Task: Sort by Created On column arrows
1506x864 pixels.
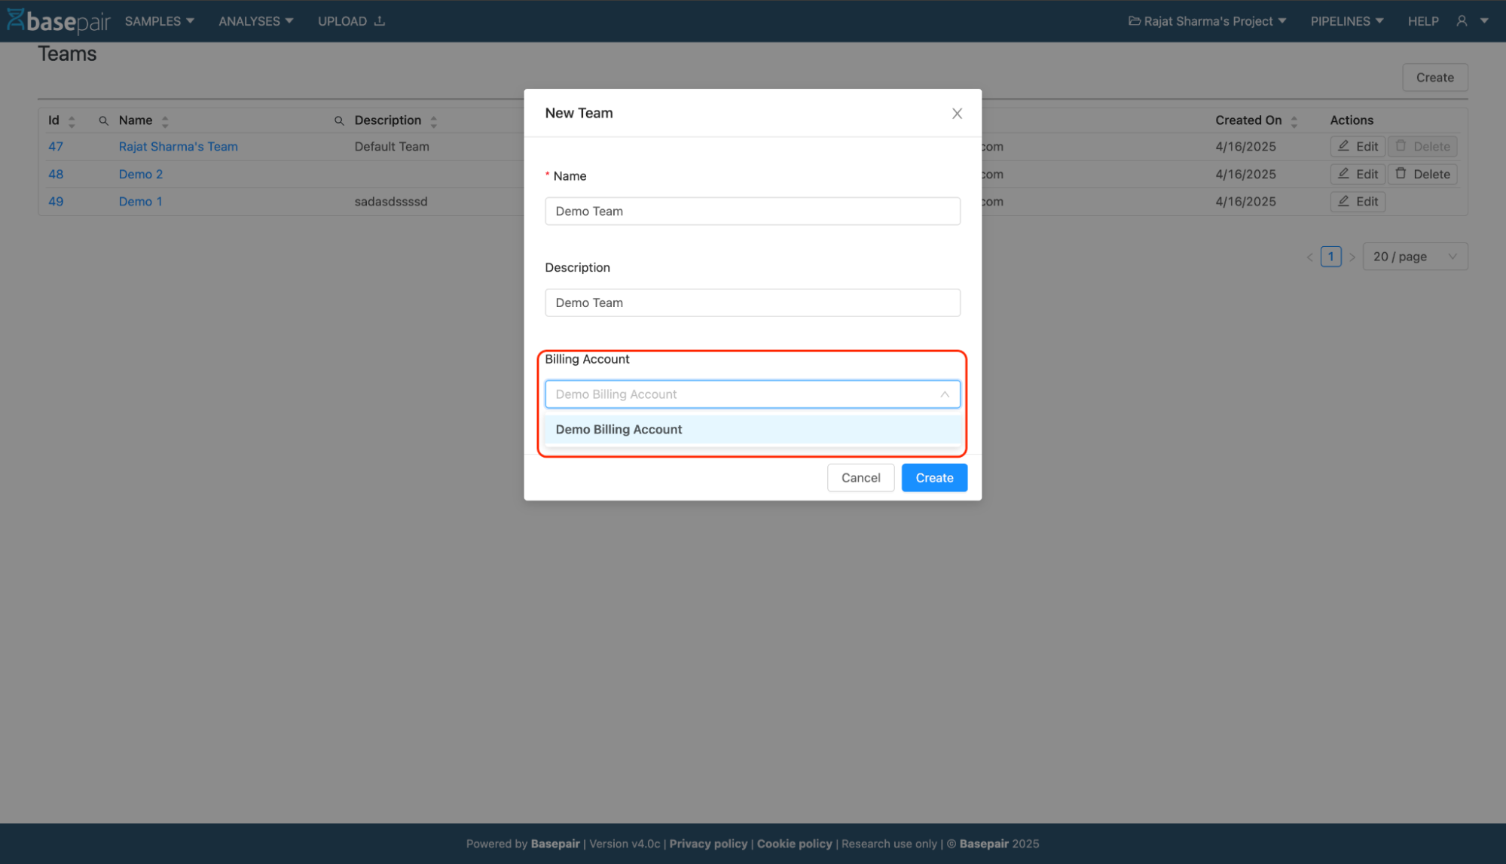Action: (x=1294, y=121)
